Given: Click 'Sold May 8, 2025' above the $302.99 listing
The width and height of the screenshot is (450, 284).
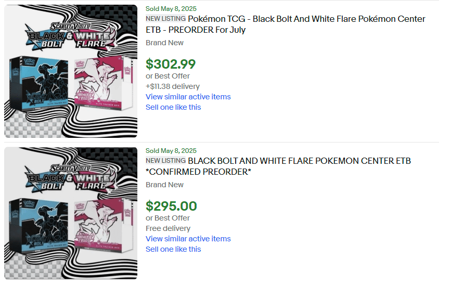Looking at the screenshot, I should click(x=171, y=8).
